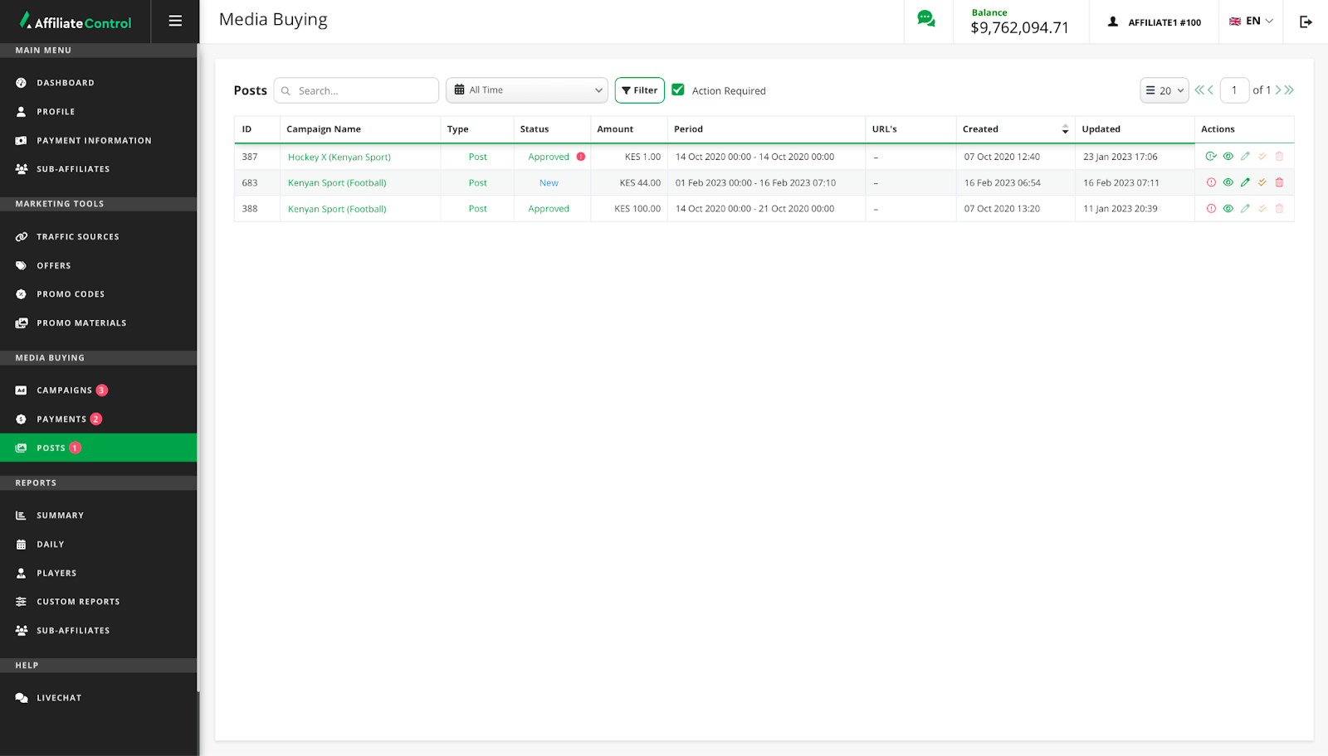Edit post 683 using the pencil icon
Image resolution: width=1328 pixels, height=756 pixels.
(x=1245, y=182)
